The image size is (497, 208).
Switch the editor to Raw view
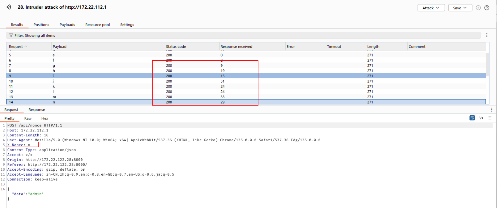[28, 118]
